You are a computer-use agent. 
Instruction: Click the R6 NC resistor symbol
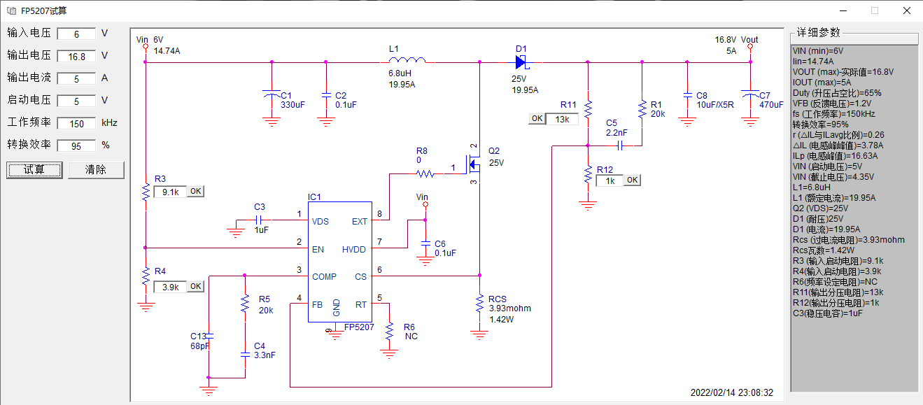click(x=390, y=330)
